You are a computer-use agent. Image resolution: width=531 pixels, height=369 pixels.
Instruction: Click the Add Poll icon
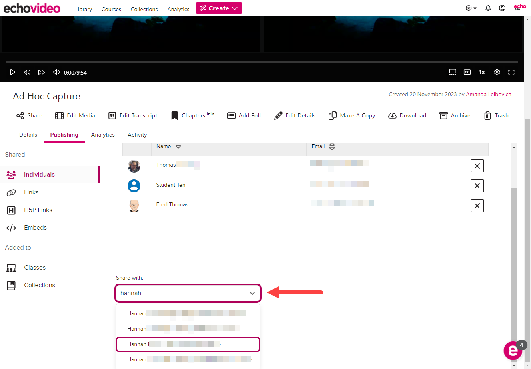pyautogui.click(x=231, y=115)
